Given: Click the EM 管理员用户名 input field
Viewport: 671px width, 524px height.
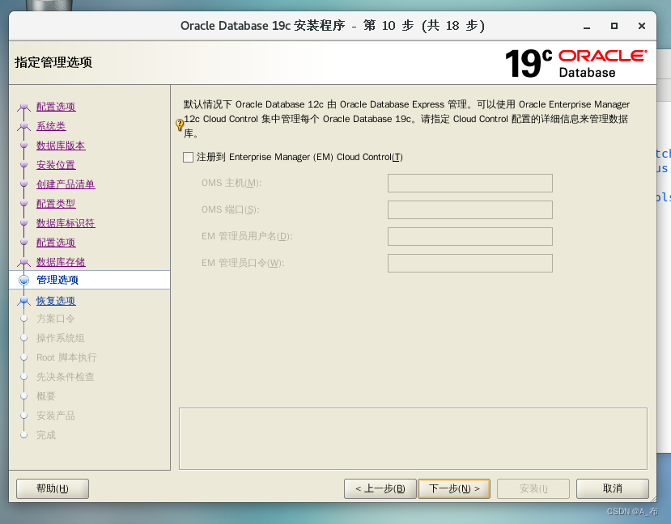Looking at the screenshot, I should [470, 236].
